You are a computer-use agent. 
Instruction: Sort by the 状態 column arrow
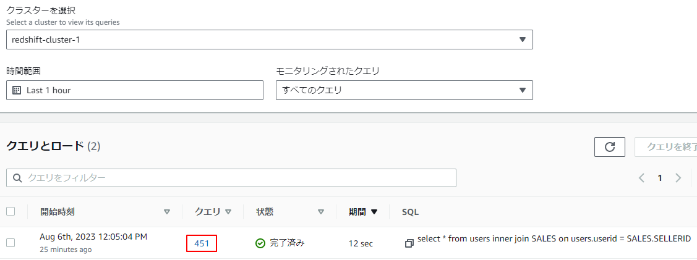[x=320, y=212]
